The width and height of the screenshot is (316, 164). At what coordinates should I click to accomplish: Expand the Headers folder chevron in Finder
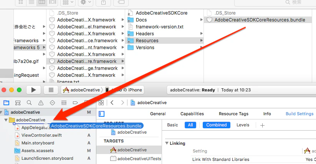tap(201, 33)
